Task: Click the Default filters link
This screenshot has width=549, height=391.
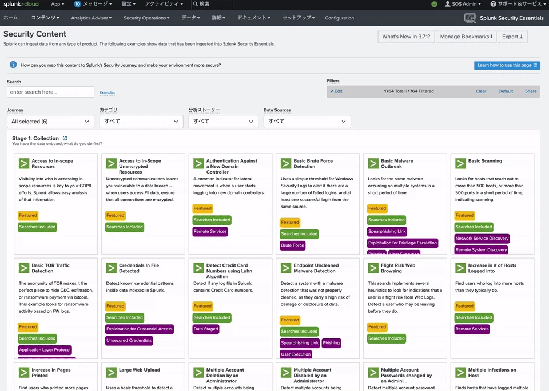Action: (x=506, y=91)
